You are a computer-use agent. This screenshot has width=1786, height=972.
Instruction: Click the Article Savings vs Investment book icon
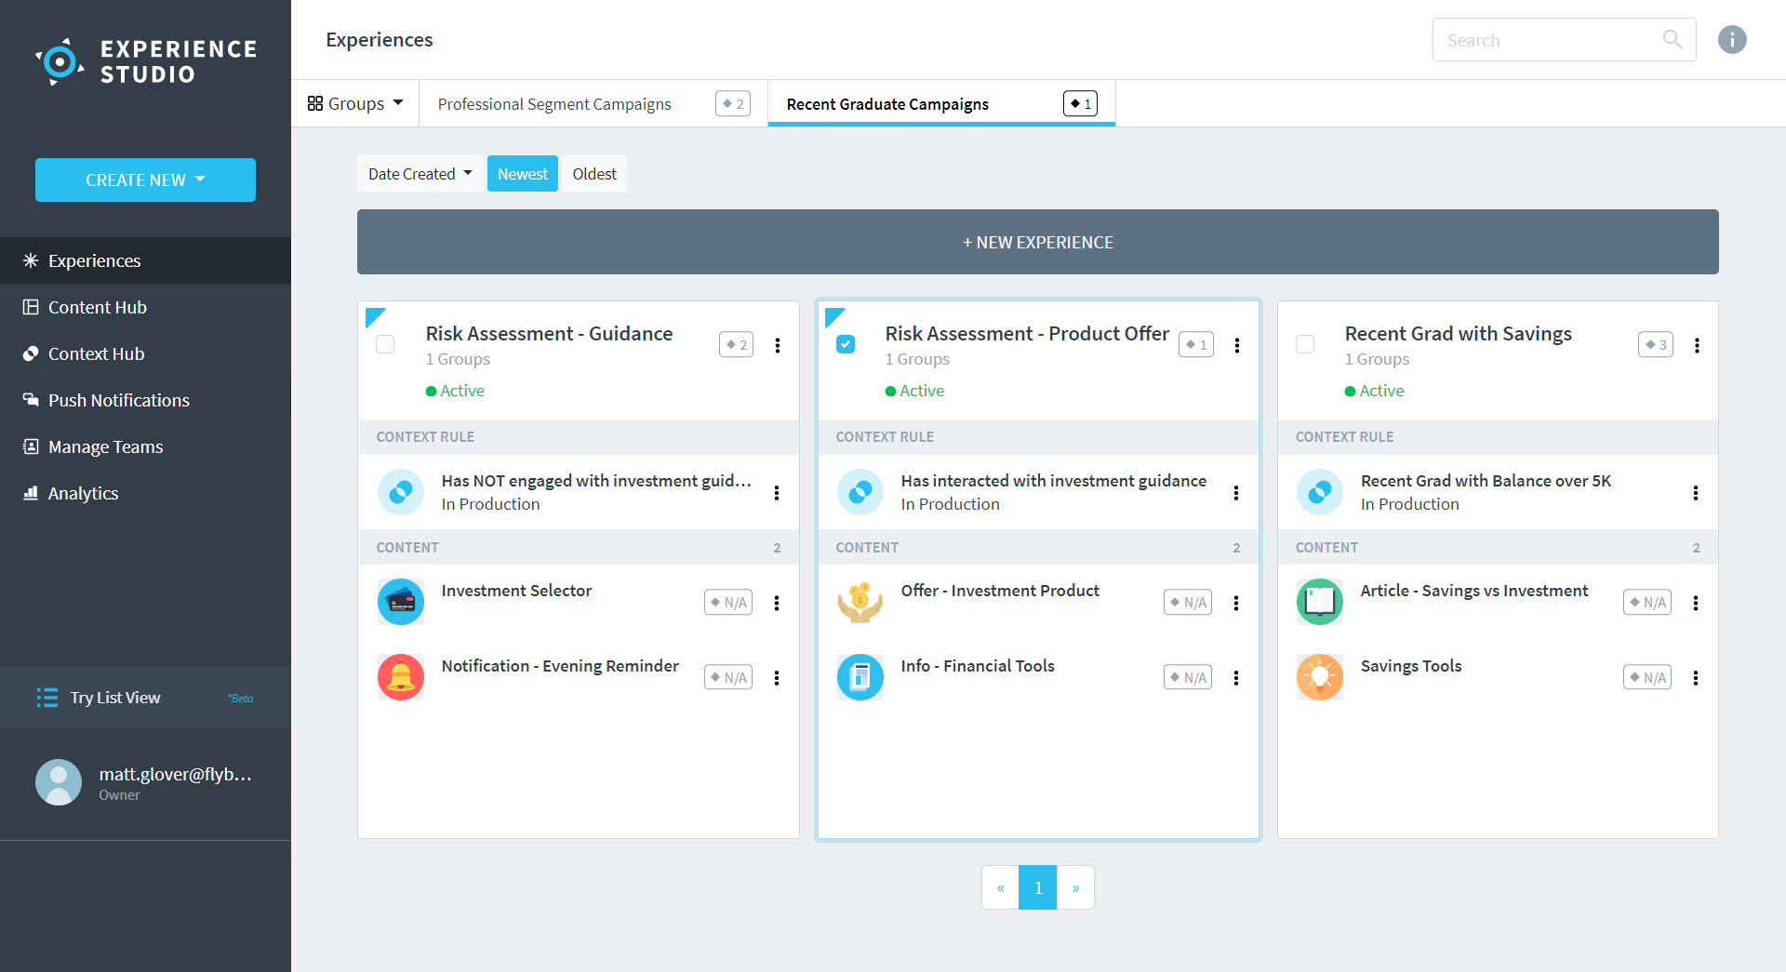1320,602
